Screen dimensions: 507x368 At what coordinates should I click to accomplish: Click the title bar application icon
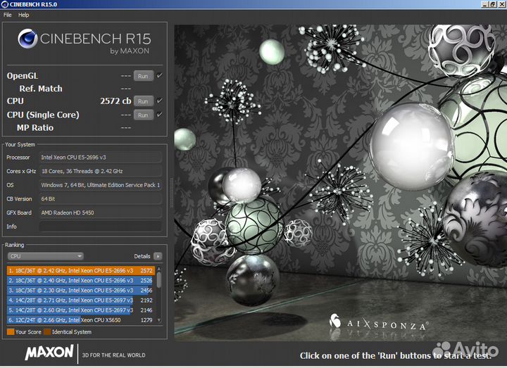click(6, 4)
